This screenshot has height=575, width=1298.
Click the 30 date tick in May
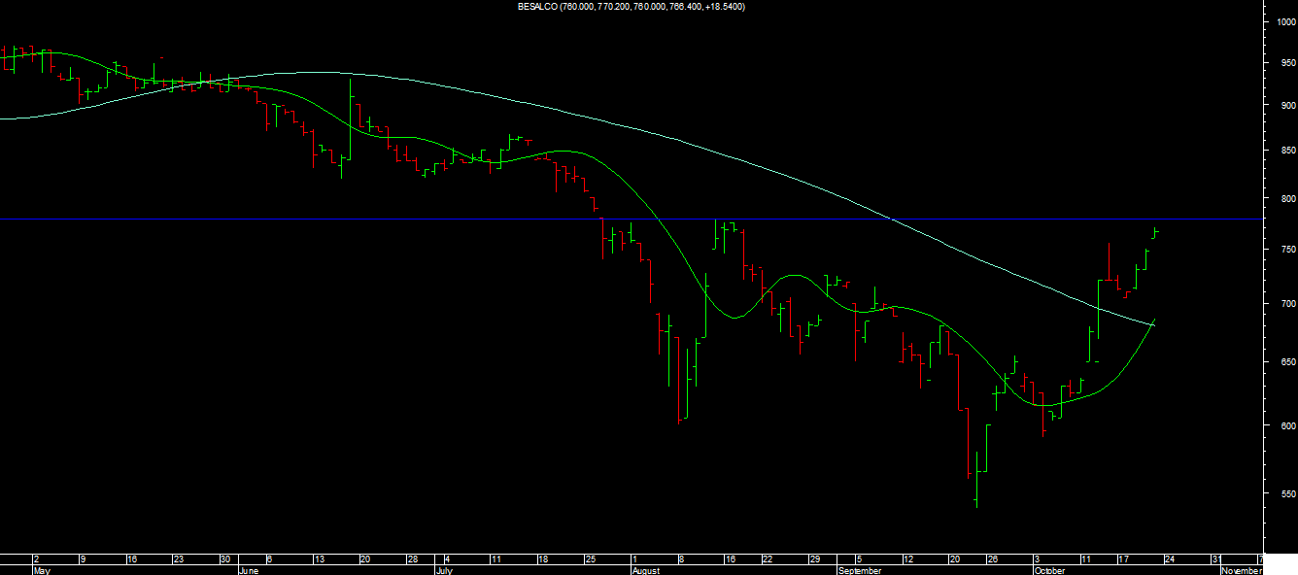tap(225, 559)
